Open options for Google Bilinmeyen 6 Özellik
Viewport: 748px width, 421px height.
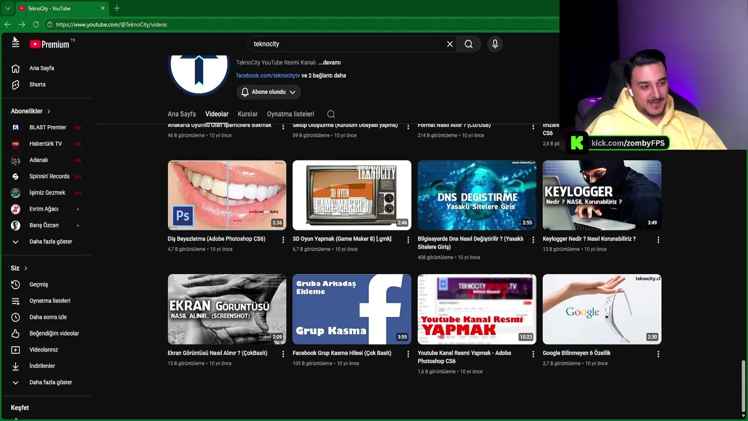(x=658, y=354)
